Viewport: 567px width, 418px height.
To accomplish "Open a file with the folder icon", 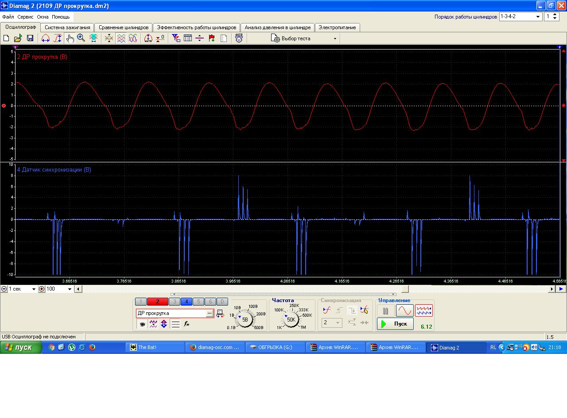I will (x=18, y=38).
